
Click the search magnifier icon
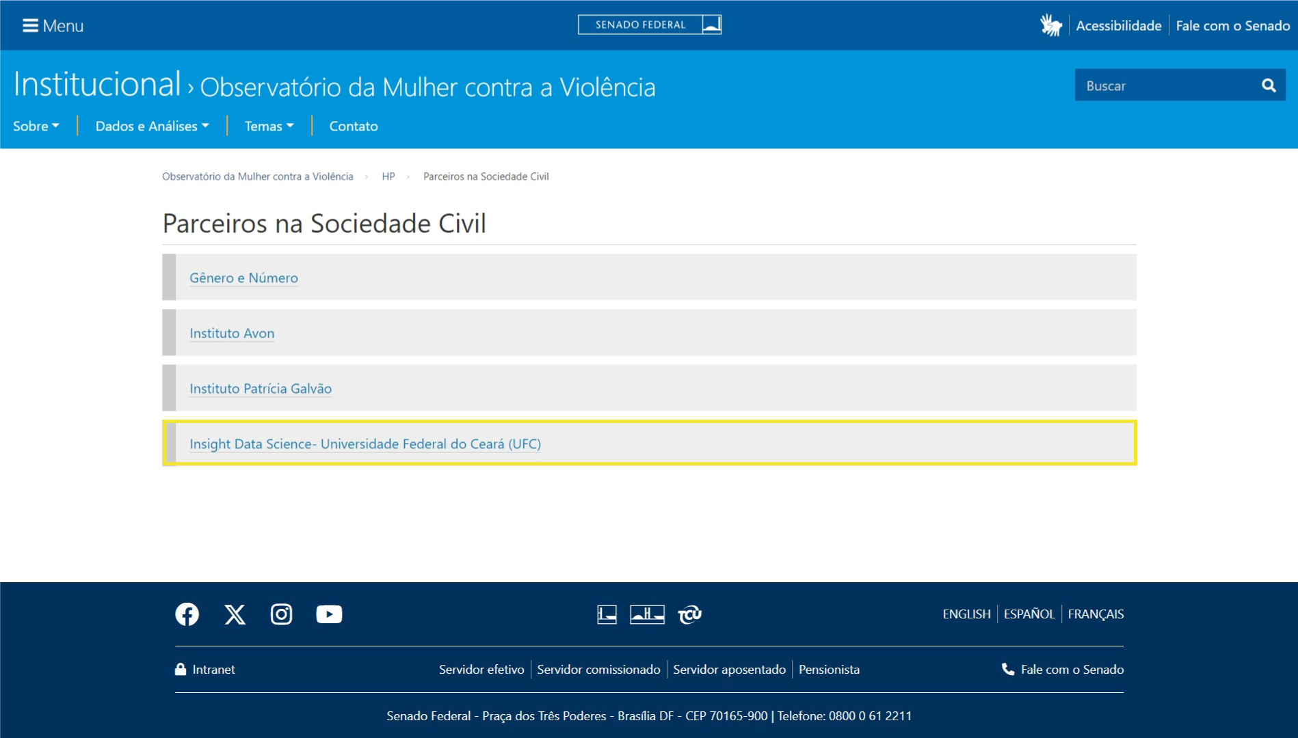point(1269,85)
